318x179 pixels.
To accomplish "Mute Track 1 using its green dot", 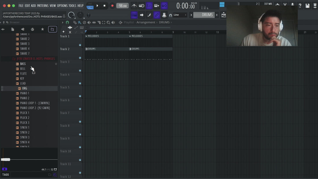I will click(80, 45).
